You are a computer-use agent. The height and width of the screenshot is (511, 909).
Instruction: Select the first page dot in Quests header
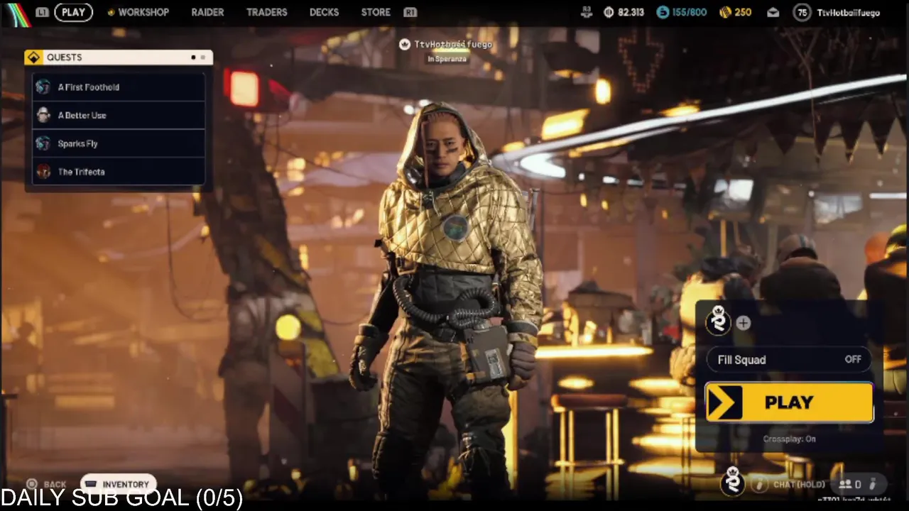pos(193,57)
